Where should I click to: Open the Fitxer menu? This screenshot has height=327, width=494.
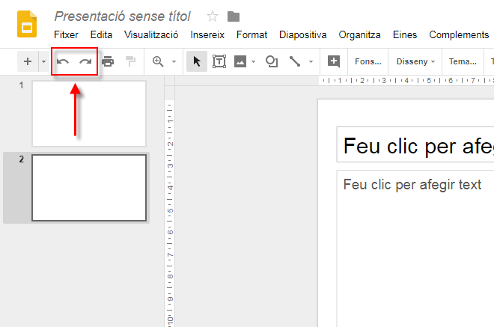[x=66, y=34]
